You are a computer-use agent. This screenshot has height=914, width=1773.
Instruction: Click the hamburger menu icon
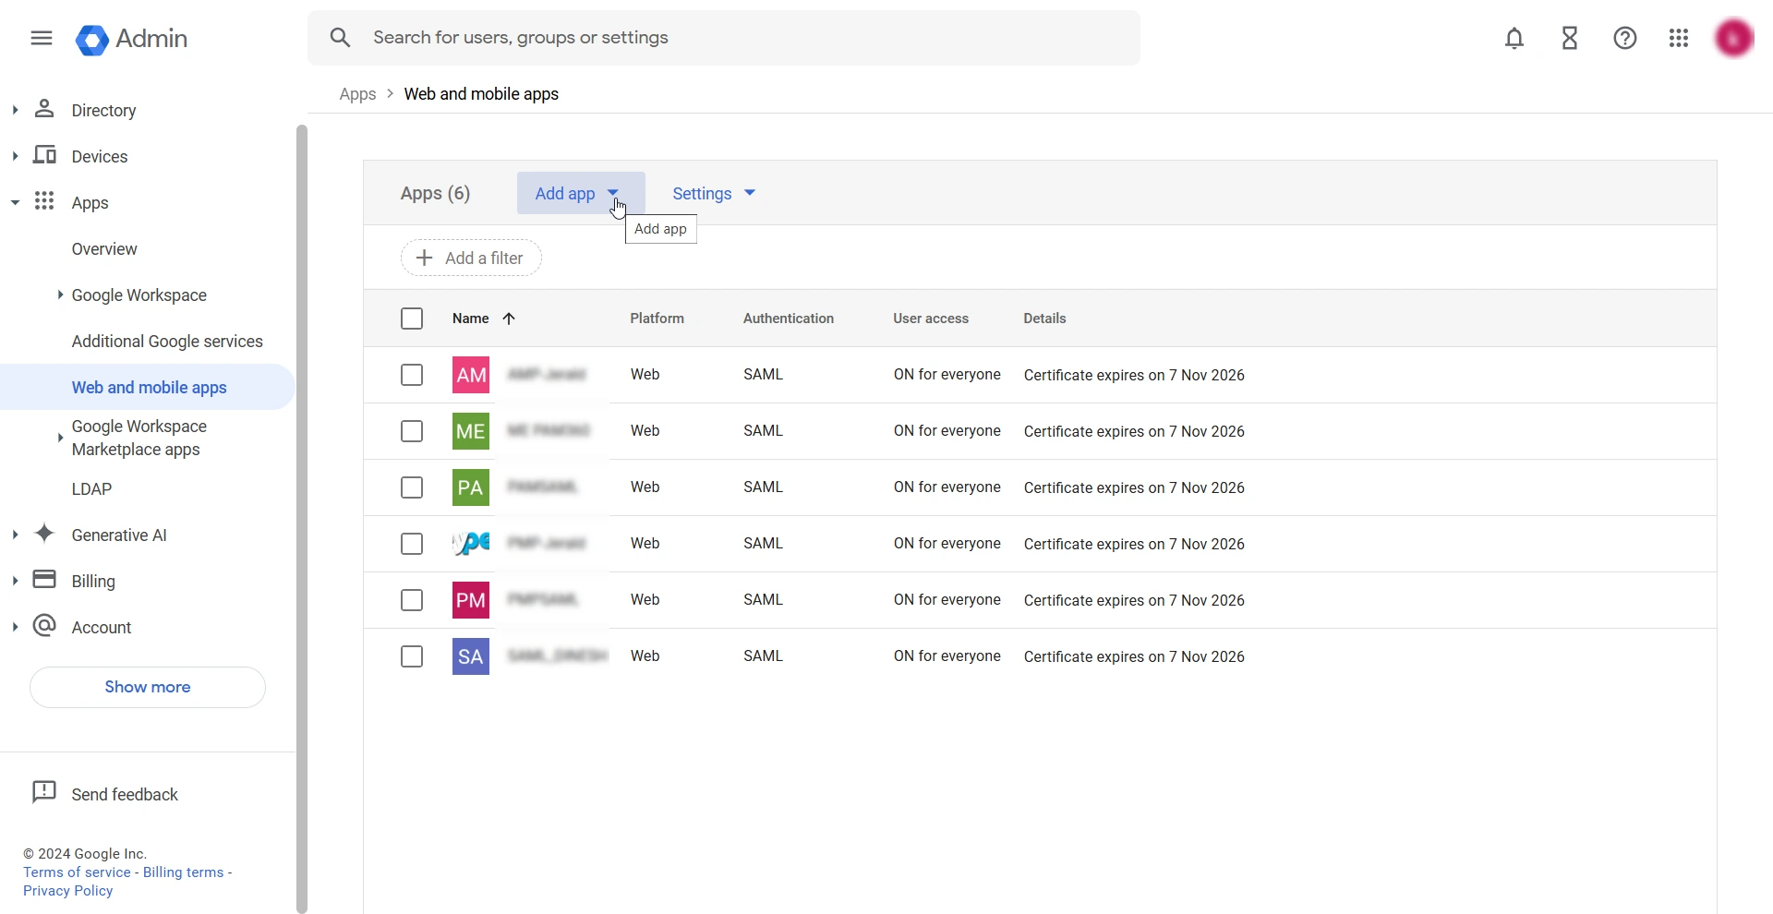tap(41, 38)
